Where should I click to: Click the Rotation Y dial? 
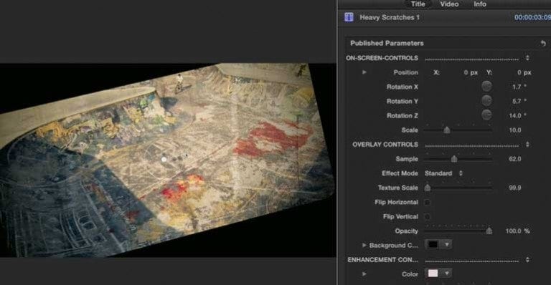tap(486, 101)
